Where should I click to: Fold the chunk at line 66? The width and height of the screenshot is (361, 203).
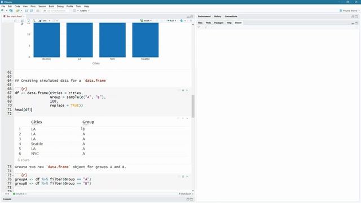[12, 89]
